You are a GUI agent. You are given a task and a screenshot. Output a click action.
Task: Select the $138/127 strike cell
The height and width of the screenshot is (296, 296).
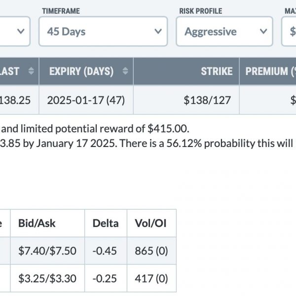coord(186,100)
